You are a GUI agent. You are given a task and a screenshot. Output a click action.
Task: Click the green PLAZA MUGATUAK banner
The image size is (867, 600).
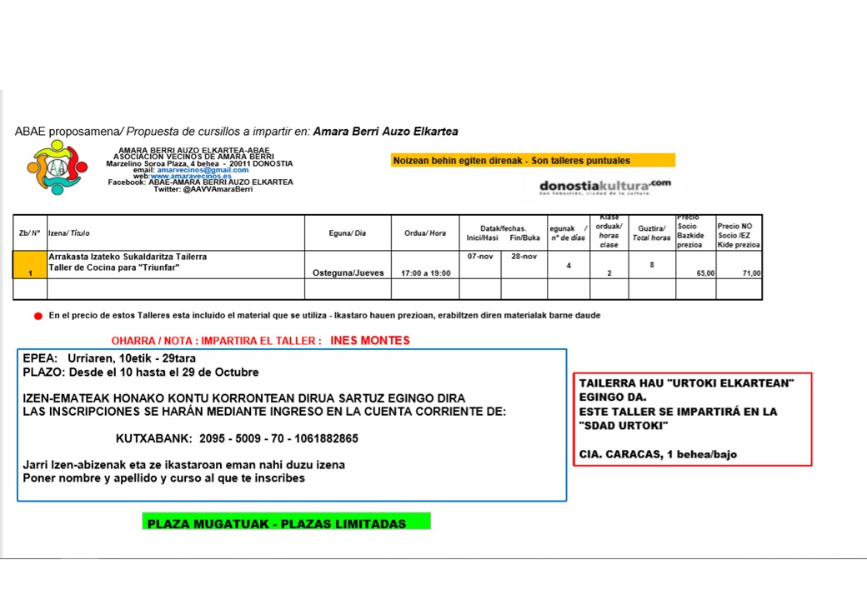(286, 523)
